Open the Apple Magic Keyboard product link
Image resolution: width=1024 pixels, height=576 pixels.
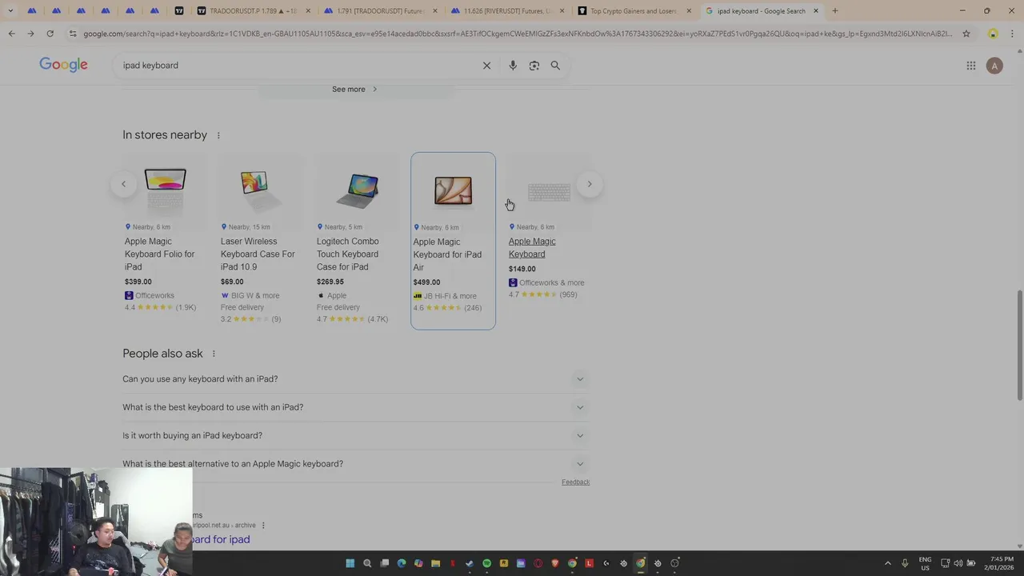[532, 248]
